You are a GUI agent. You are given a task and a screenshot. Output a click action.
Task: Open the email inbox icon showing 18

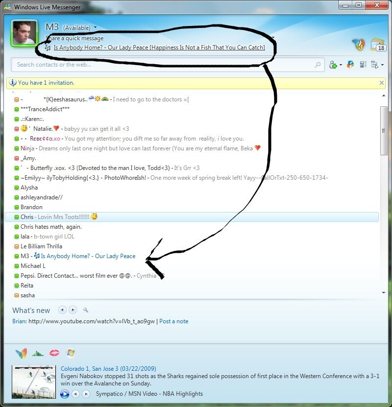[378, 45]
